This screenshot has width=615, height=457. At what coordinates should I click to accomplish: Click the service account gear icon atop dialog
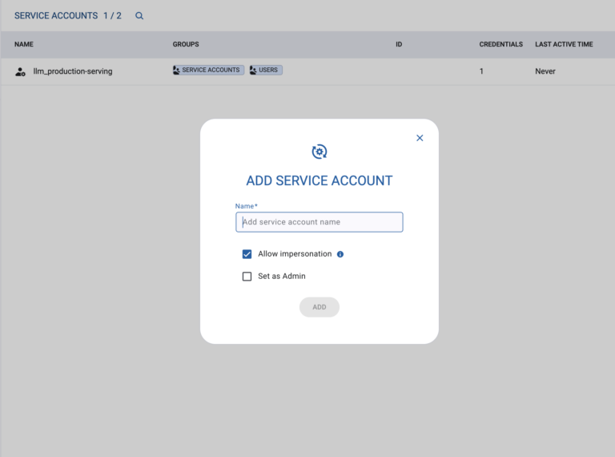pyautogui.click(x=320, y=152)
